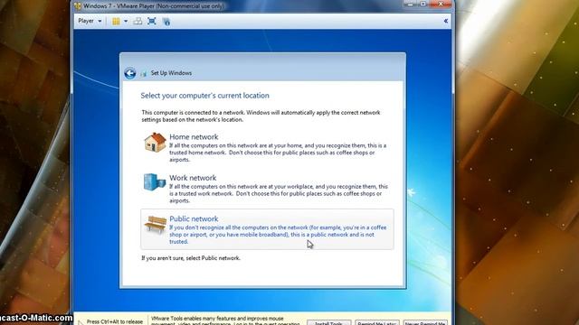The width and height of the screenshot is (579, 325).
Task: Click the Unity mode toolbar icon
Action: click(x=166, y=22)
